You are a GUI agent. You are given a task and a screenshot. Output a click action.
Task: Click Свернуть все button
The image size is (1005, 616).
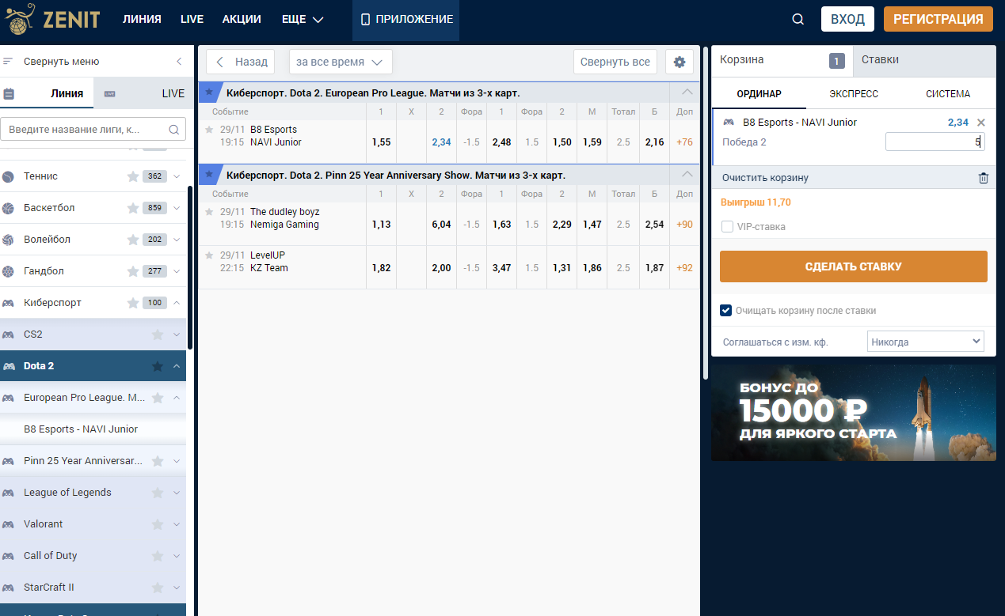615,62
